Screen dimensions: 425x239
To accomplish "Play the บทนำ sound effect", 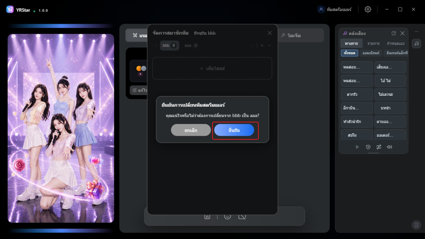I will click(x=390, y=108).
